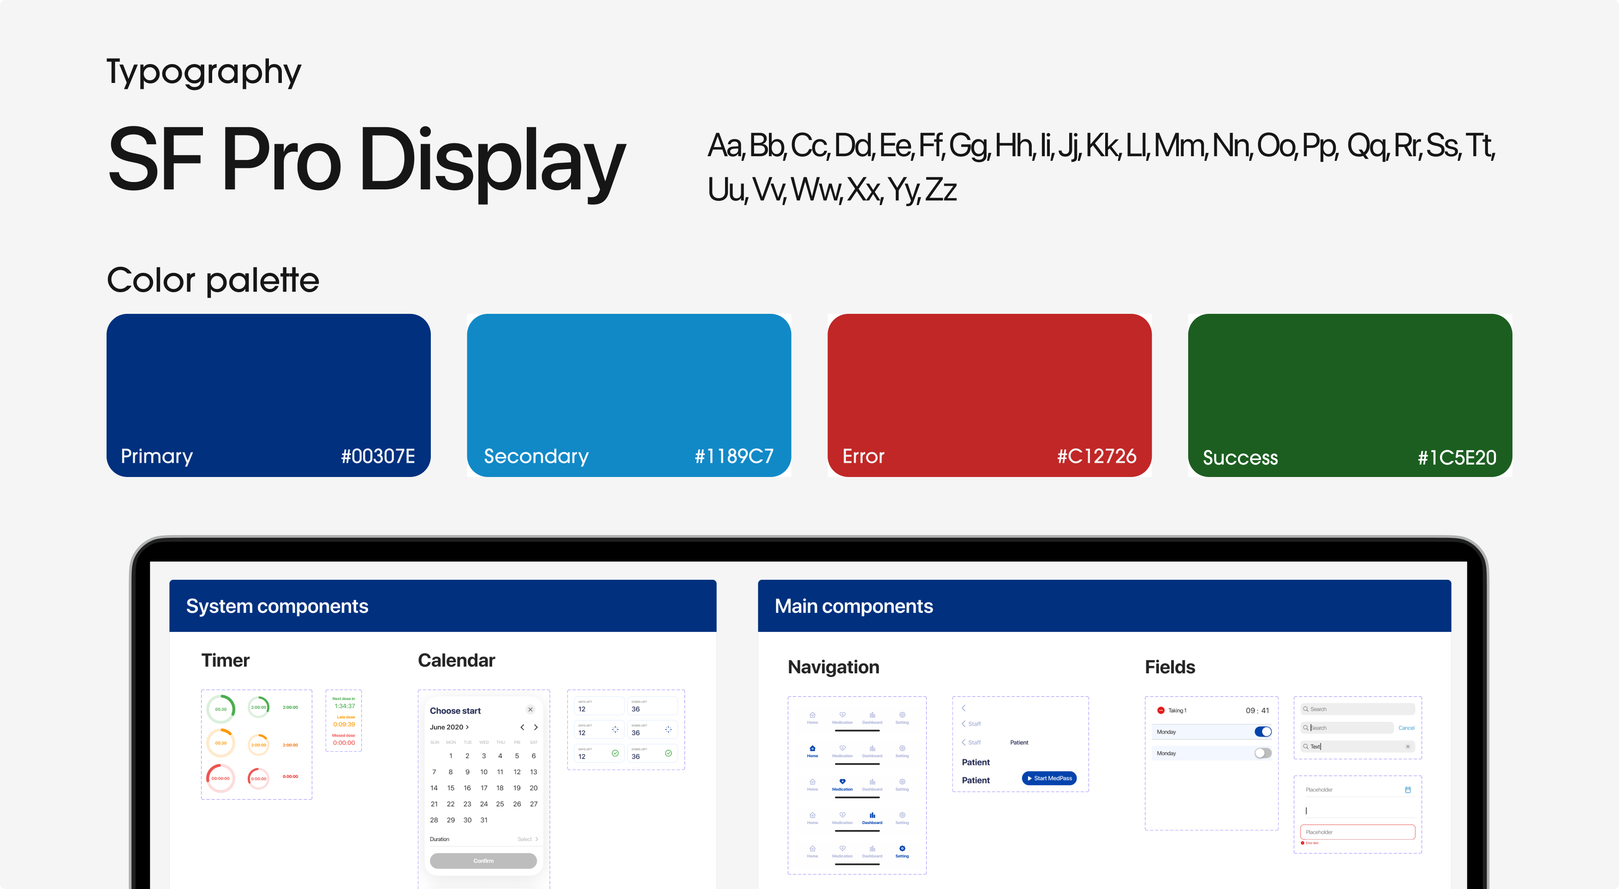
Task: Select date 31 in the calendar
Action: (483, 820)
